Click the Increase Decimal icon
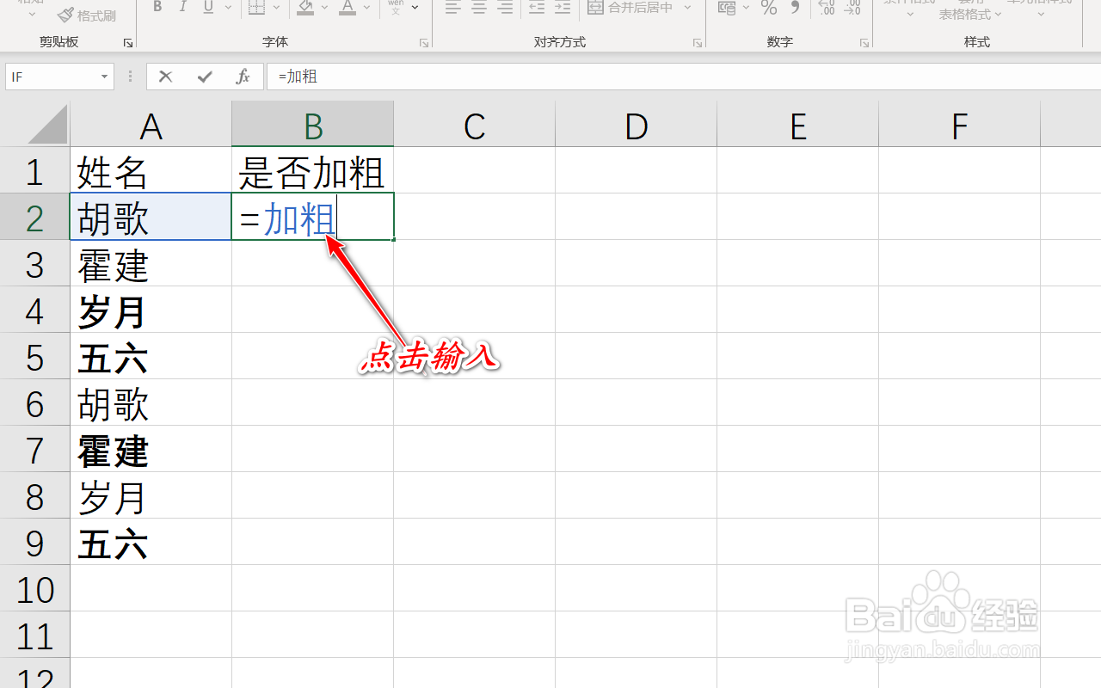This screenshot has height=688, width=1101. (827, 8)
